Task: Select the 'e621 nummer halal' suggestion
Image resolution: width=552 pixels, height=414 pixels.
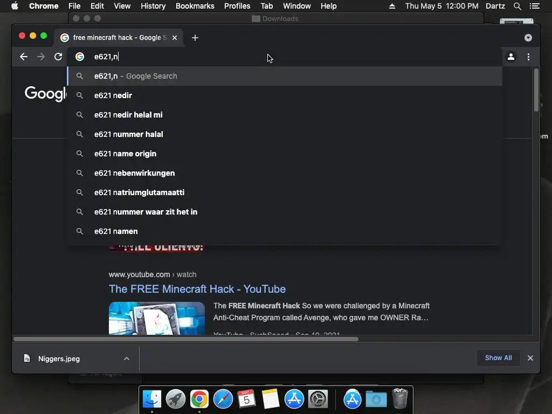Action: click(x=285, y=134)
